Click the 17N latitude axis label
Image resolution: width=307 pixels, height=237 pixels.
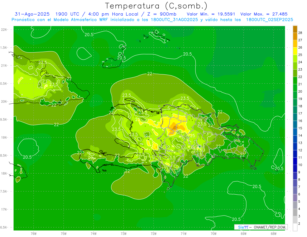4,209
